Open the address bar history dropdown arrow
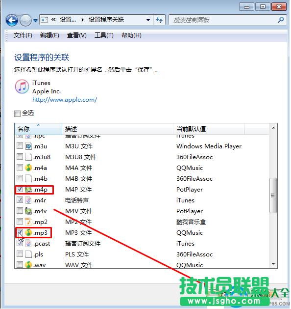This screenshot has height=309, width=291. coord(148,20)
